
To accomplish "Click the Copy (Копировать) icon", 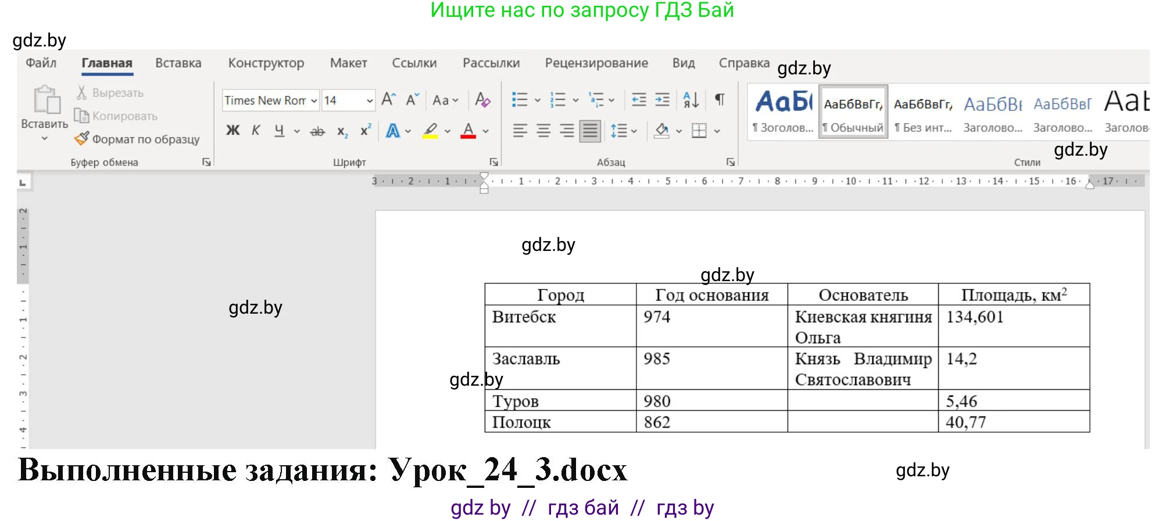I will tap(81, 116).
